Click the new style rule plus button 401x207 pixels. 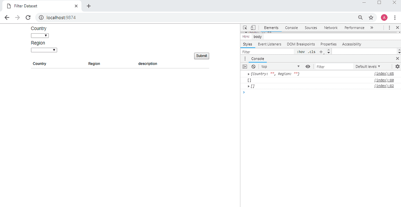click(x=320, y=52)
